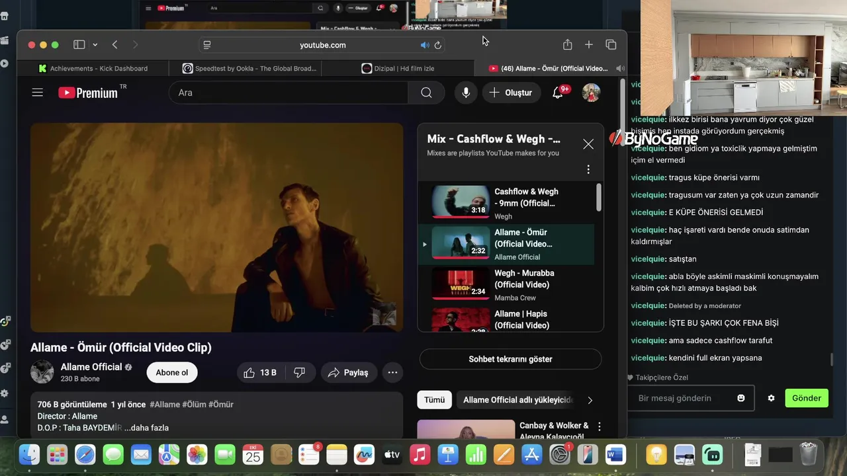Image resolution: width=847 pixels, height=476 pixels.
Task: Open options for Canbay & Wolker video
Action: click(x=600, y=427)
